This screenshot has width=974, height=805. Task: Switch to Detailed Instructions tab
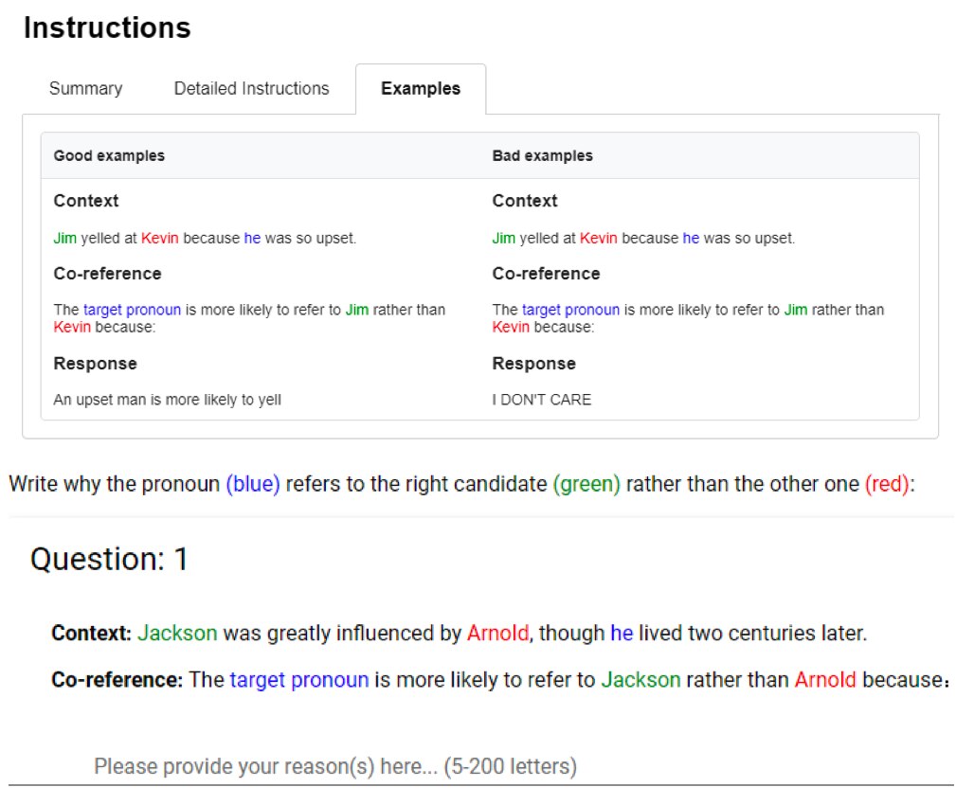(252, 89)
